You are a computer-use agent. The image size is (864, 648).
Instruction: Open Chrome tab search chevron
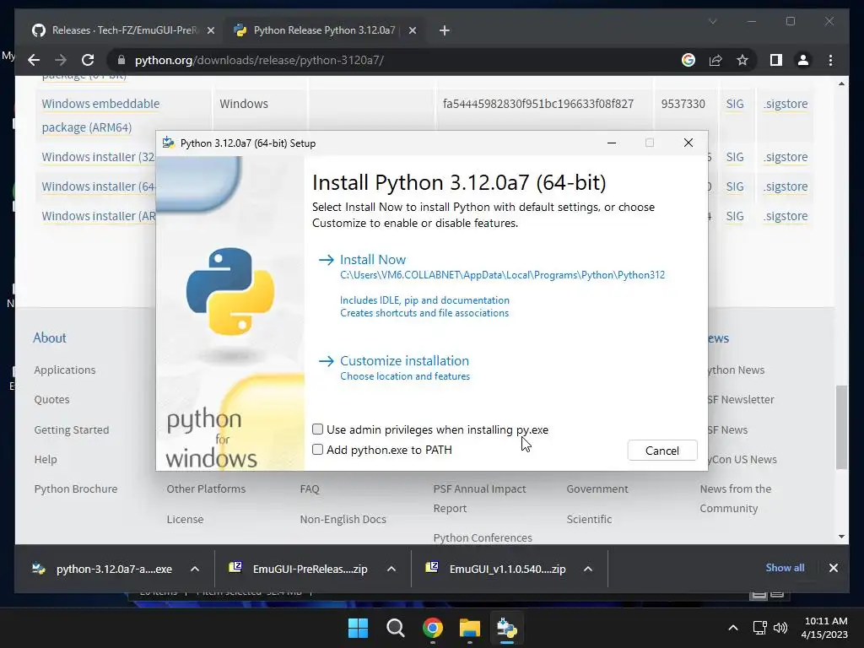(x=712, y=21)
